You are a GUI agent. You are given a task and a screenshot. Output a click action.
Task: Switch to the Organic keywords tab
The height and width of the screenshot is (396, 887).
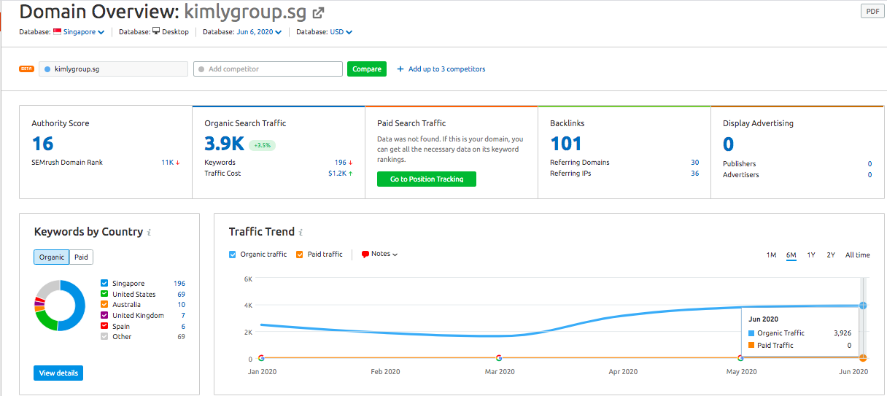click(52, 257)
